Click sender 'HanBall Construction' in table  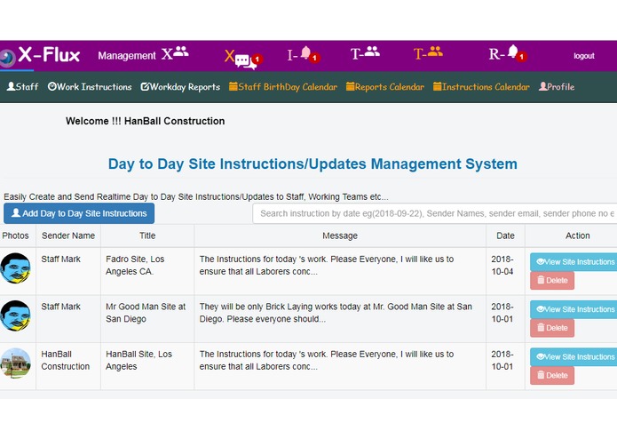[x=66, y=360]
